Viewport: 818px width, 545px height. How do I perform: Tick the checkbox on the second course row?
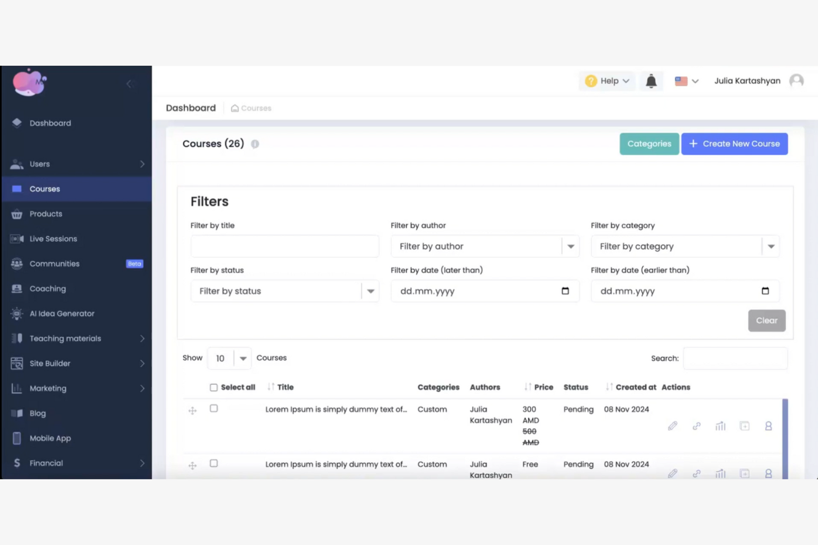click(214, 464)
